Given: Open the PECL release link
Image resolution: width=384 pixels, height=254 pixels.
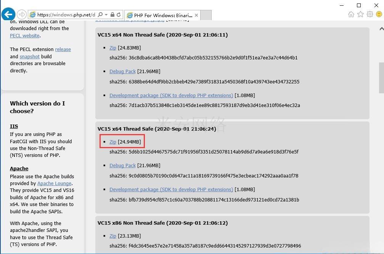Looking at the screenshot, I should coord(63,50).
